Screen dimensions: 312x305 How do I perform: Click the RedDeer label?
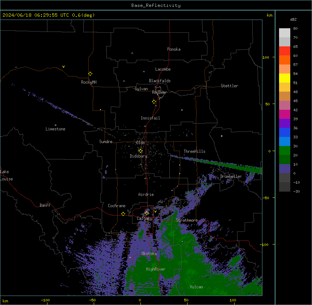(159, 92)
